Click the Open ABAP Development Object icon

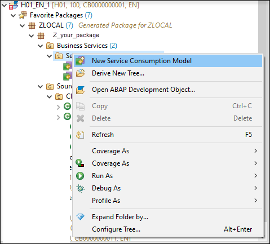click(80, 90)
